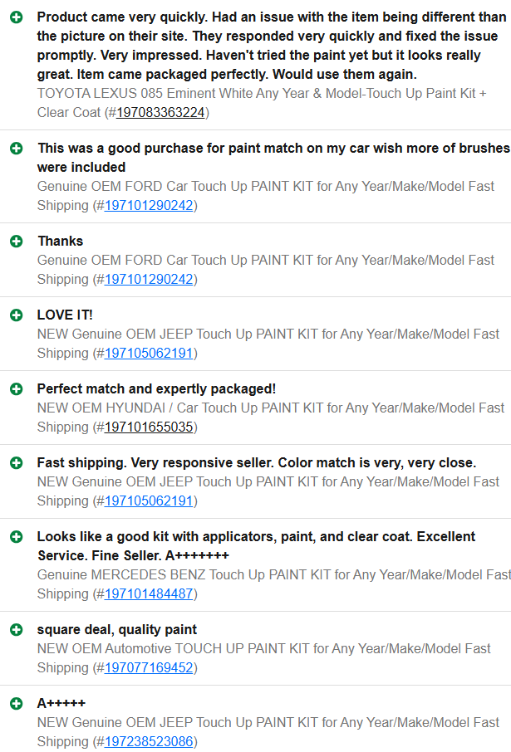Image resolution: width=511 pixels, height=752 pixels.
Task: Click the green plus icon beside "Product came very quickly"
Action: point(16,17)
